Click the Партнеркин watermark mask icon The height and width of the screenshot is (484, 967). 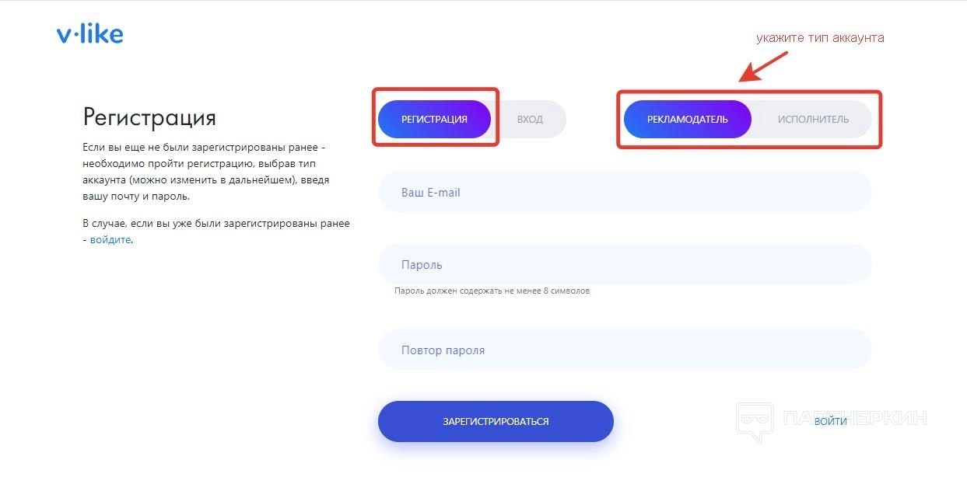[x=754, y=422]
